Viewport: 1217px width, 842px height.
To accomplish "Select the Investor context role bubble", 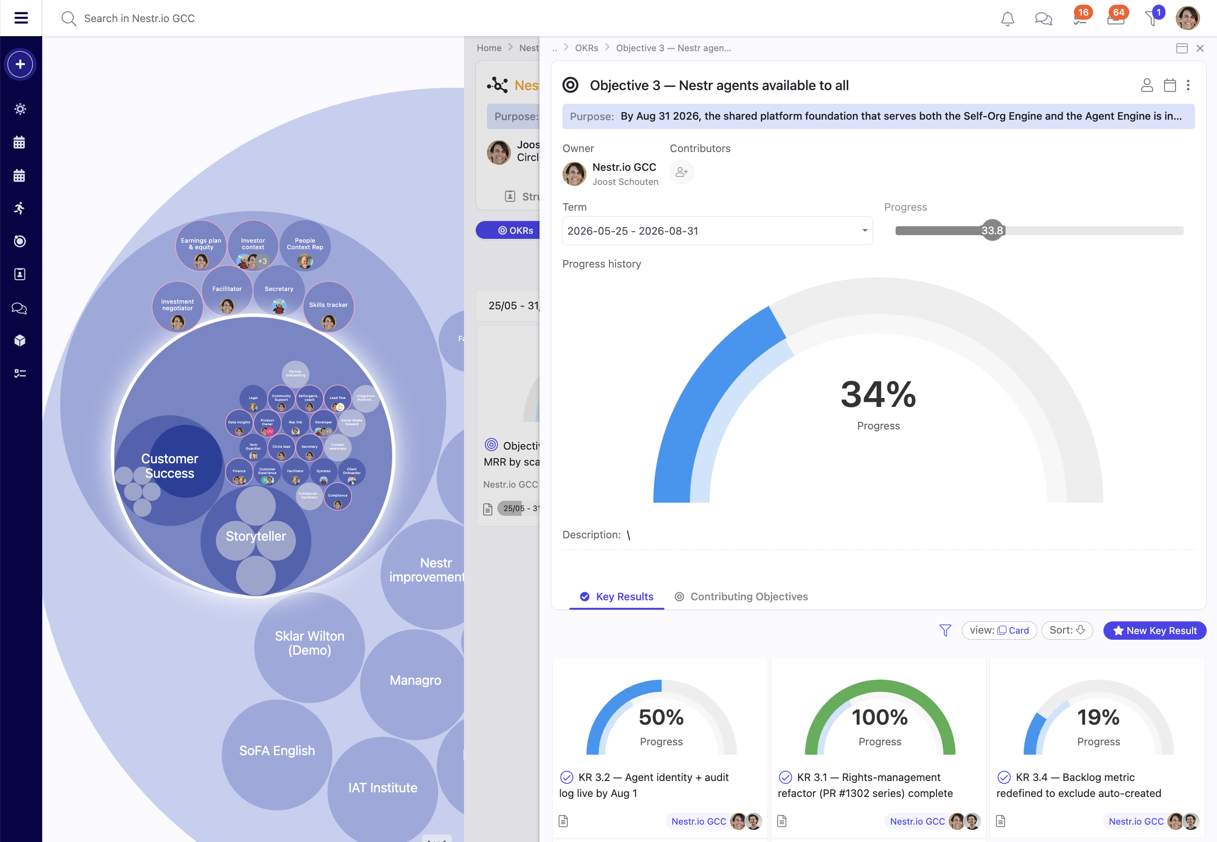I will tap(253, 246).
